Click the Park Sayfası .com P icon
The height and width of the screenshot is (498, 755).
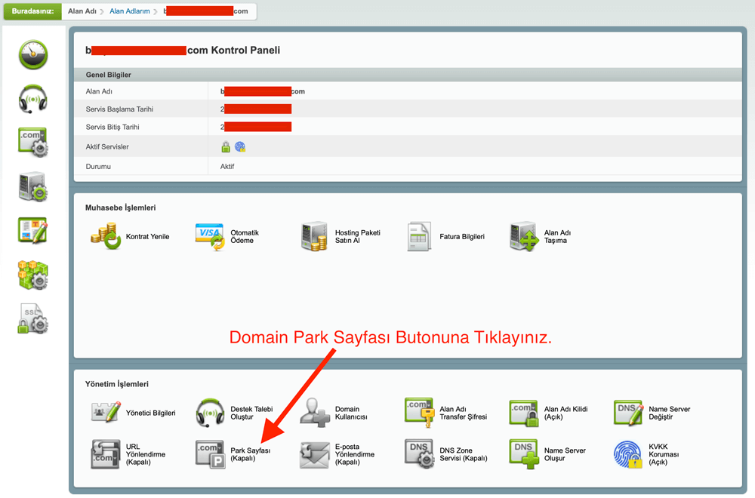pyautogui.click(x=210, y=454)
